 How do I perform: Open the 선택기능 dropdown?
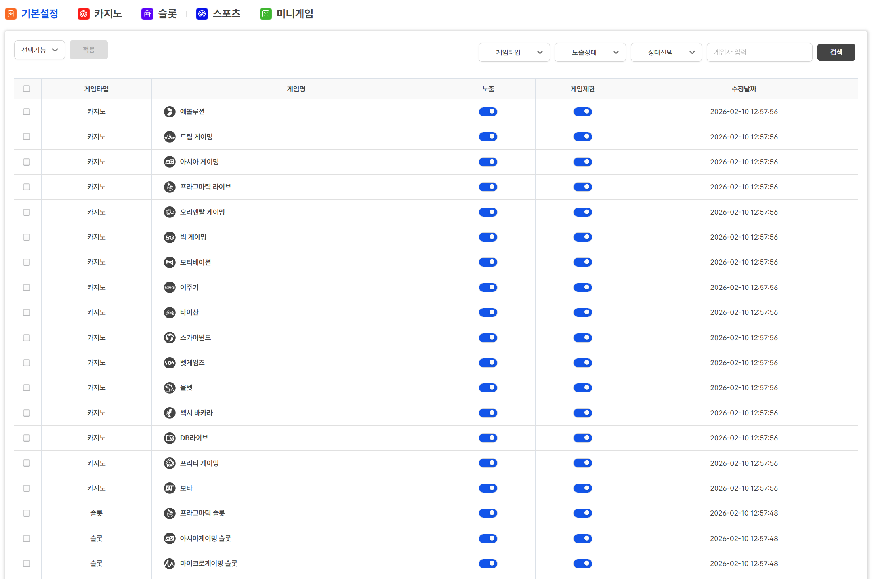click(40, 50)
